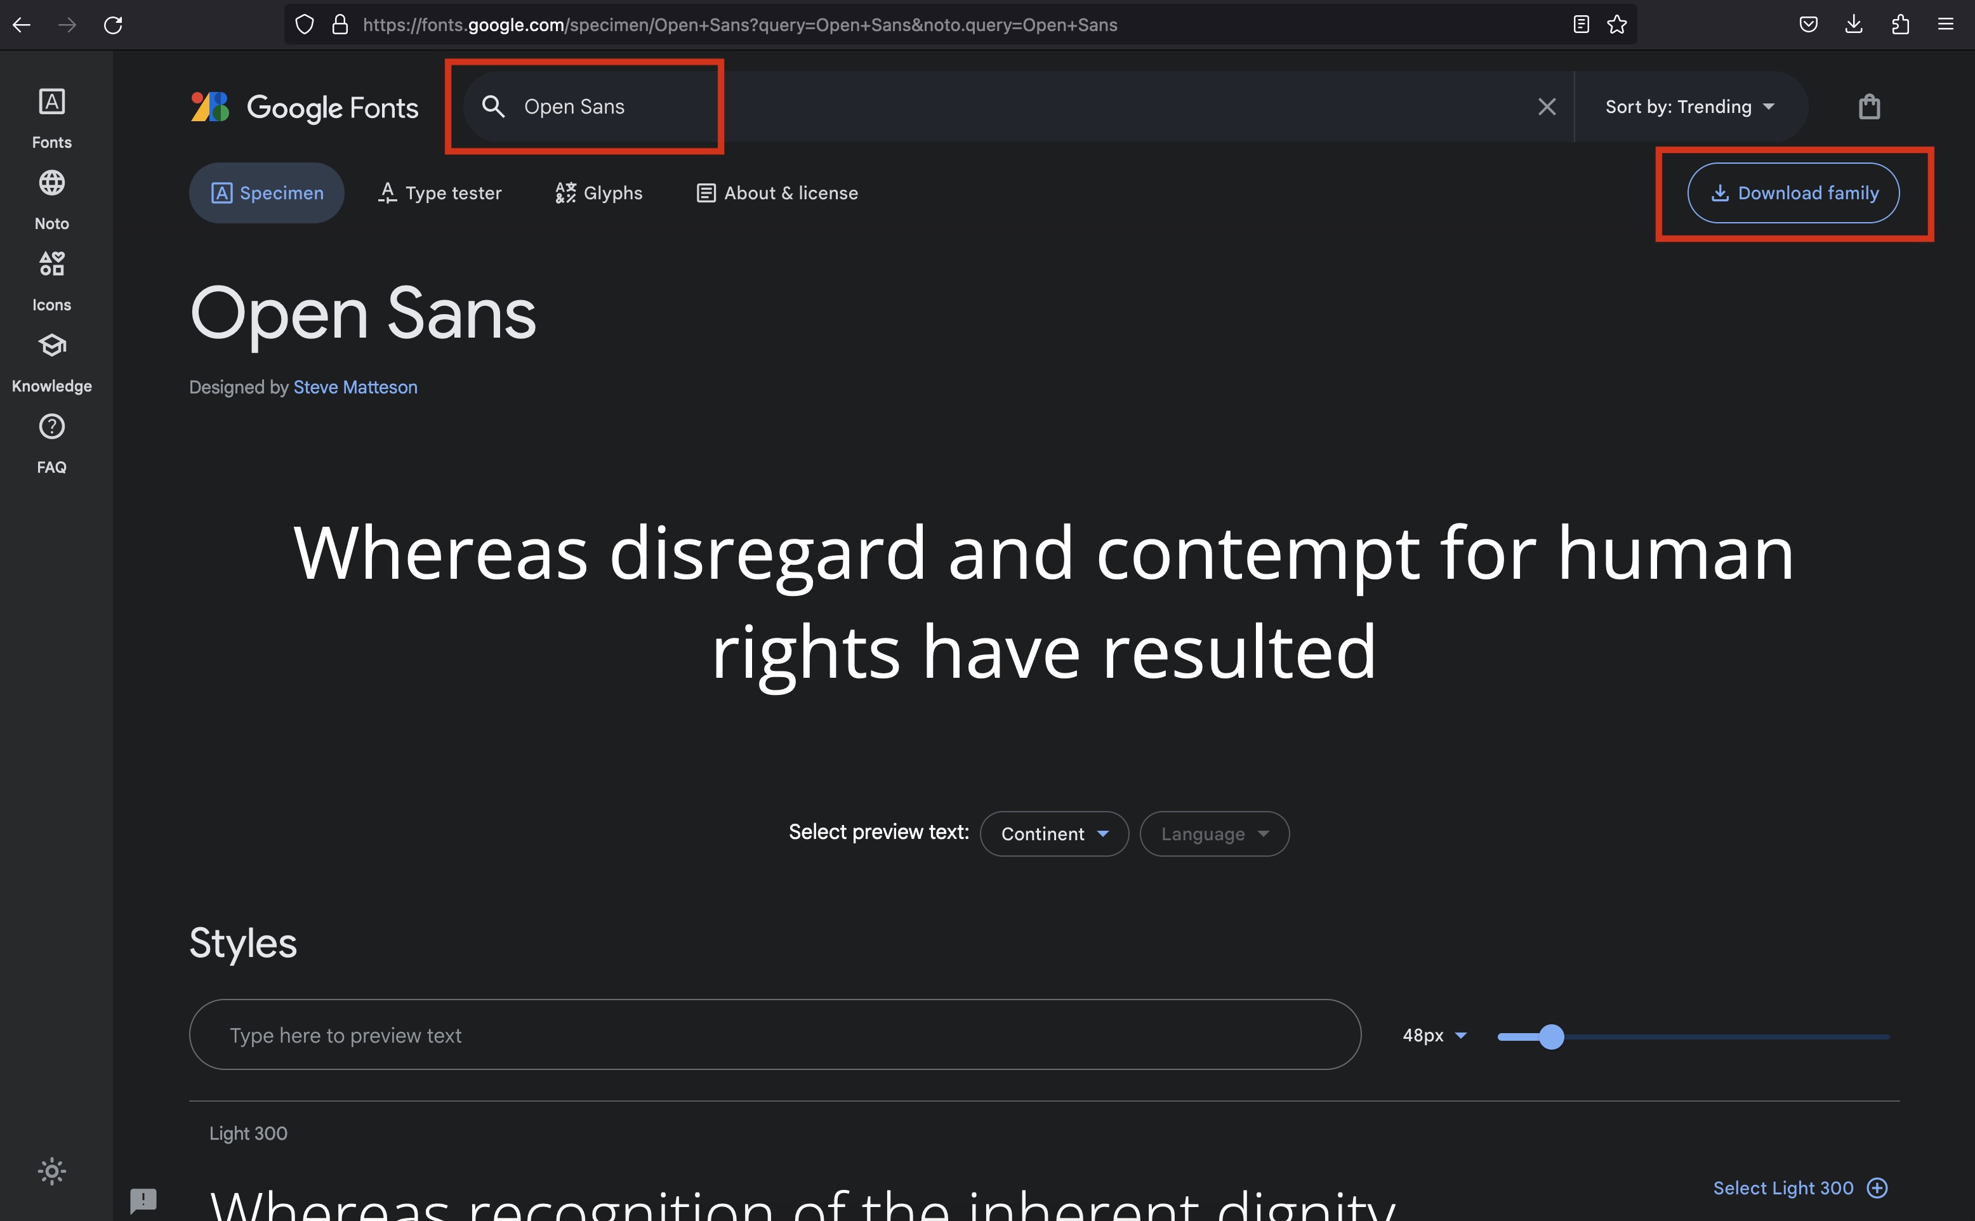This screenshot has width=1975, height=1221.
Task: Click the Open Sans title heading
Action: 364,315
